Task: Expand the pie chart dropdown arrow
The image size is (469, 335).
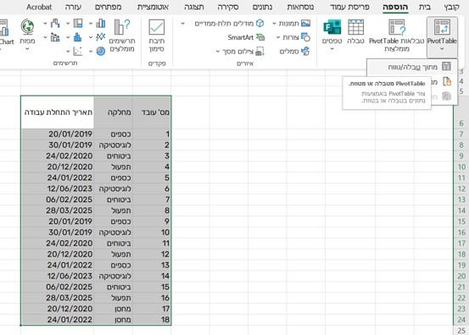Action: coord(91,52)
